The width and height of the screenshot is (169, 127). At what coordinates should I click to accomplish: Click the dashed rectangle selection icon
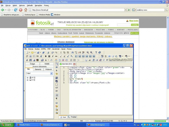pos(57,85)
